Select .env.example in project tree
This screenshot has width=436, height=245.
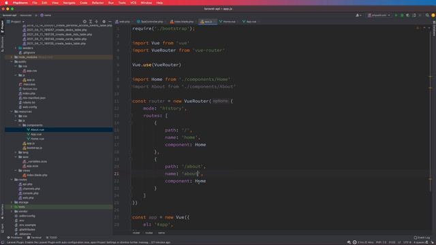point(27,225)
